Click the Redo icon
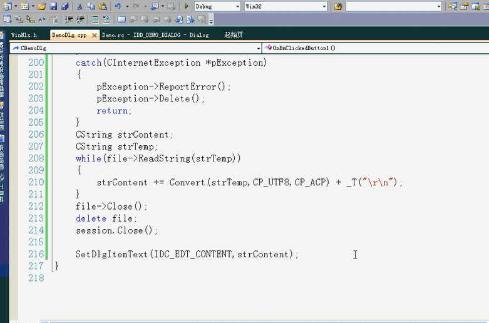 [x=136, y=6]
